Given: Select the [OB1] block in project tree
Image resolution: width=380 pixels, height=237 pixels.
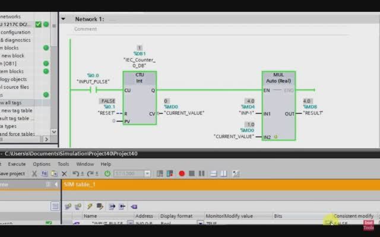Looking at the screenshot, I should (8, 63).
